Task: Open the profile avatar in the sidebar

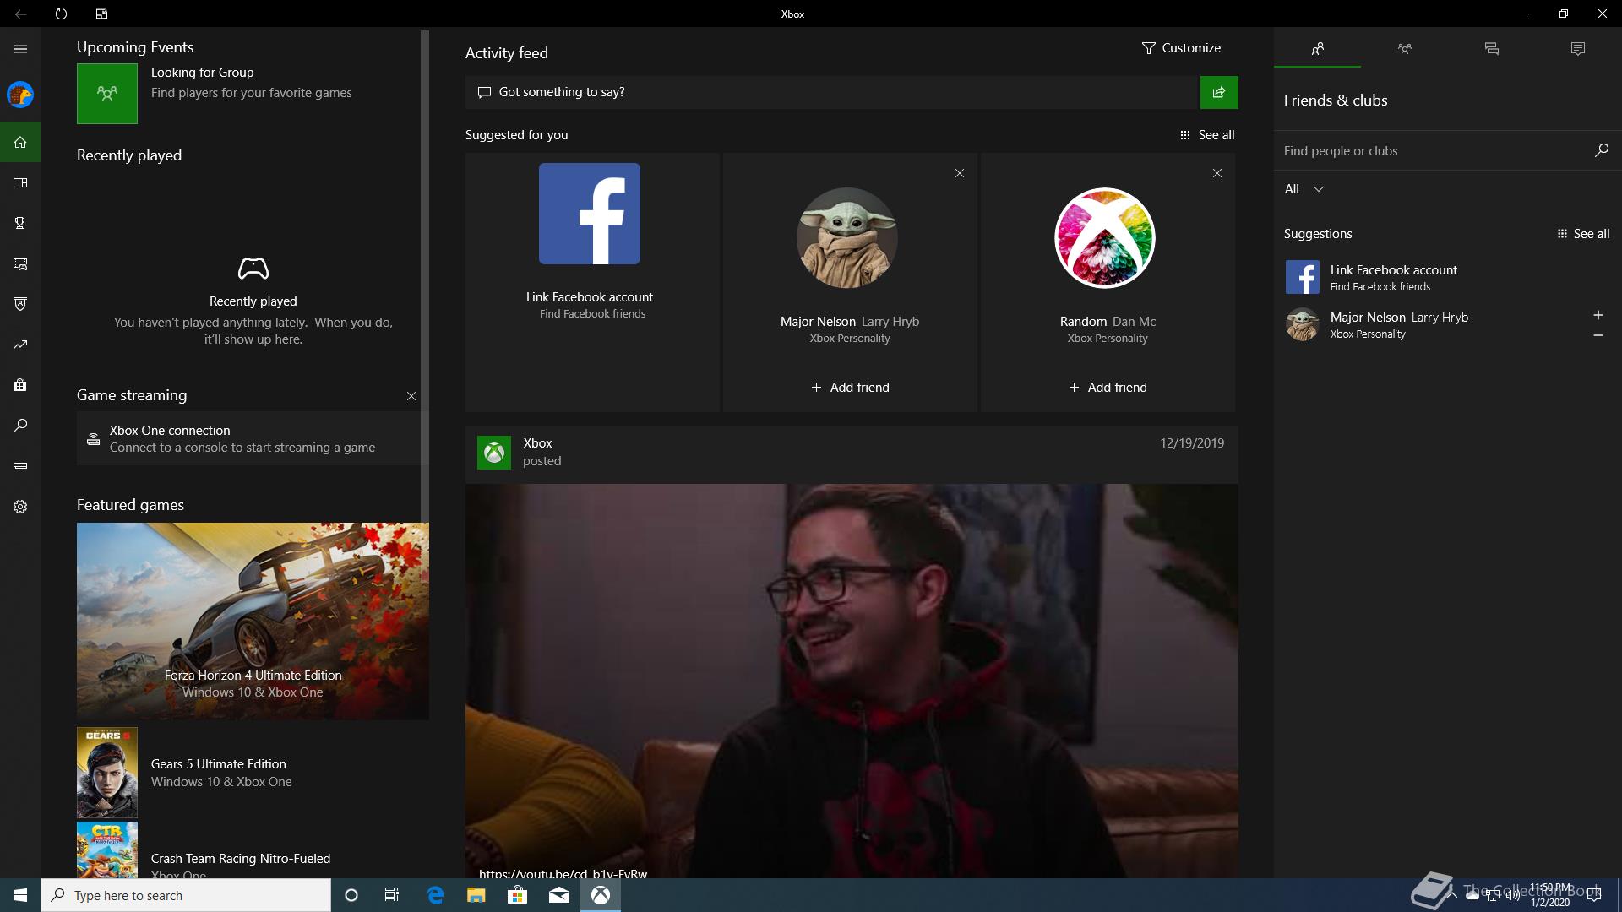Action: coord(20,95)
